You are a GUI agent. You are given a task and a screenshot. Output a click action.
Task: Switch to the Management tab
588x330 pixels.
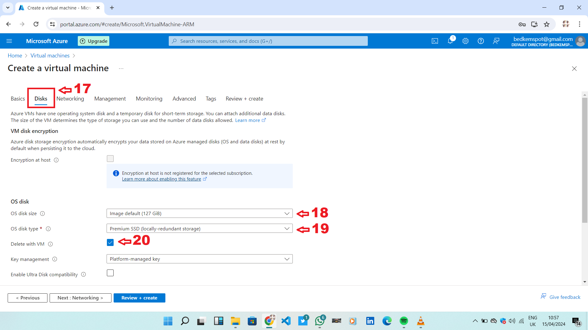pos(110,99)
